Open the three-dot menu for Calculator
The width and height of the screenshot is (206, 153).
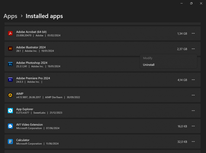click(193, 142)
